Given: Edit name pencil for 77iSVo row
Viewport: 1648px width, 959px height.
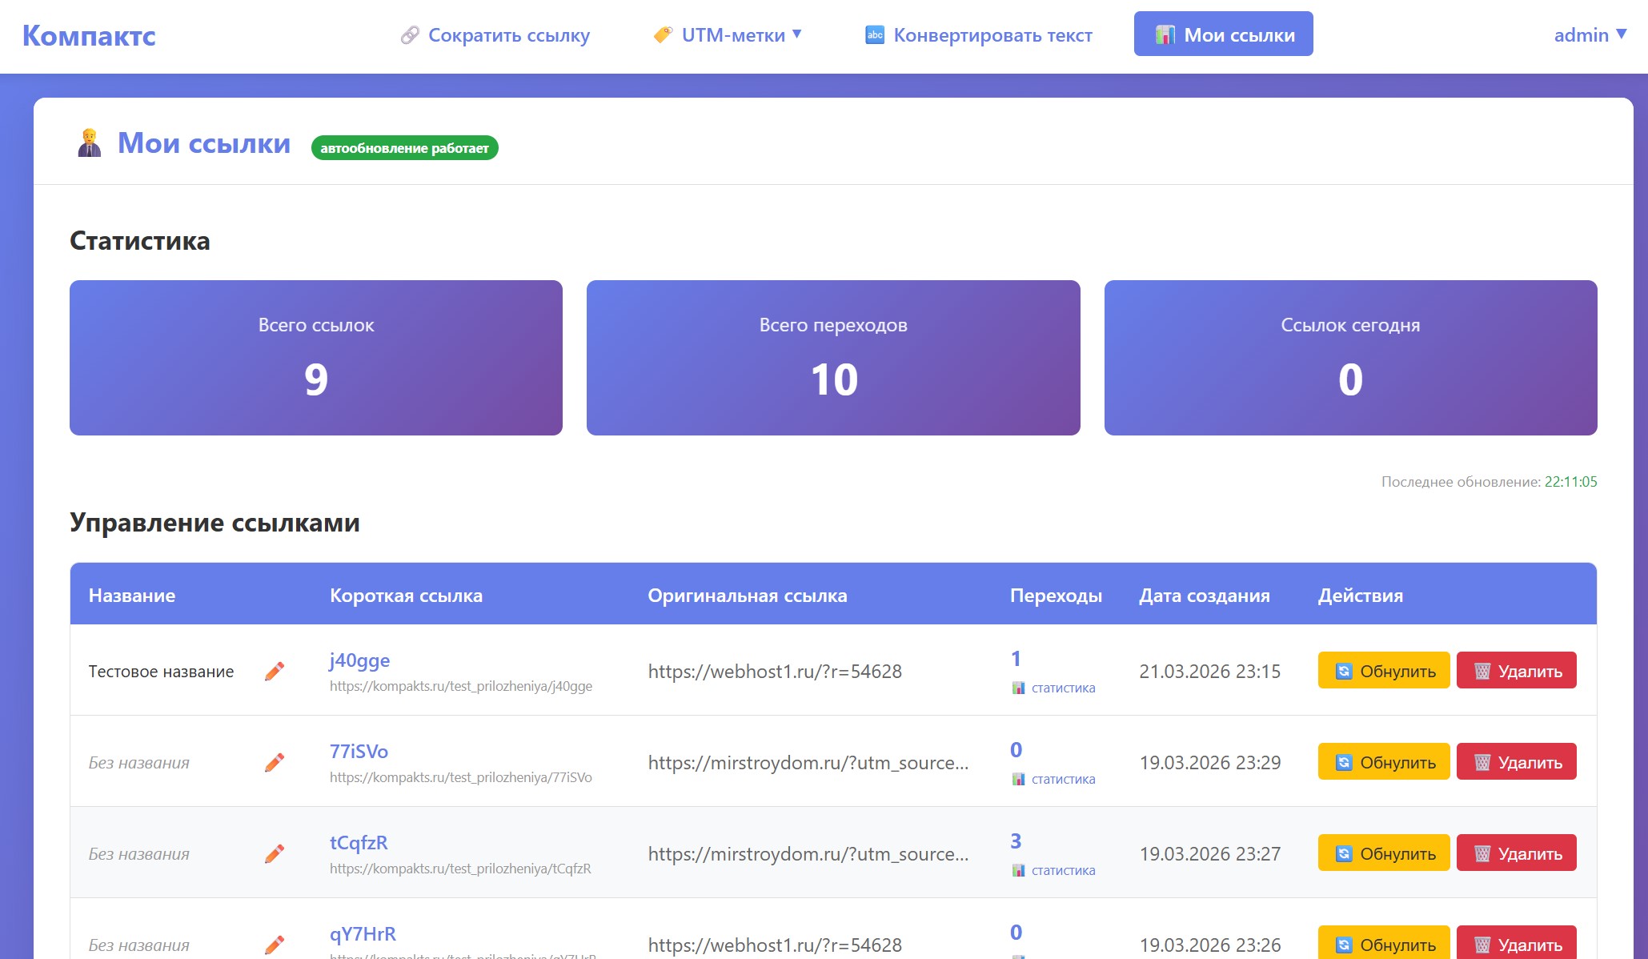Looking at the screenshot, I should [275, 762].
